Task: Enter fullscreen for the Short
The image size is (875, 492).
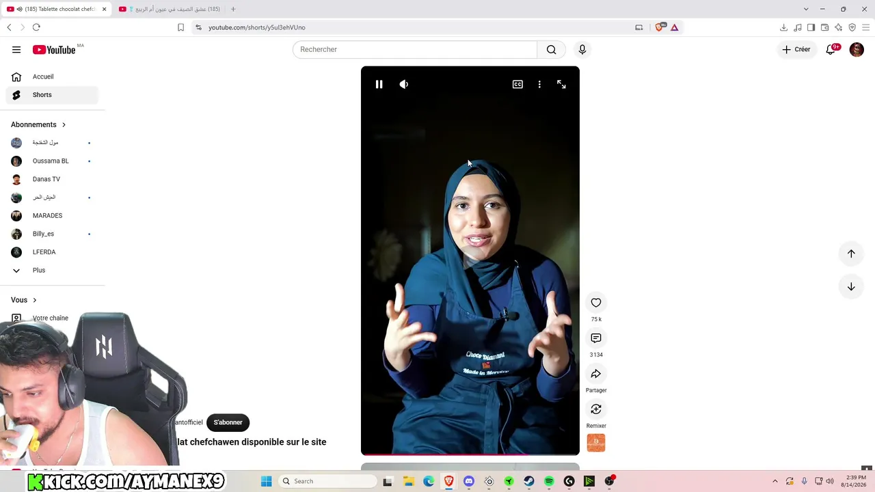Action: click(561, 84)
